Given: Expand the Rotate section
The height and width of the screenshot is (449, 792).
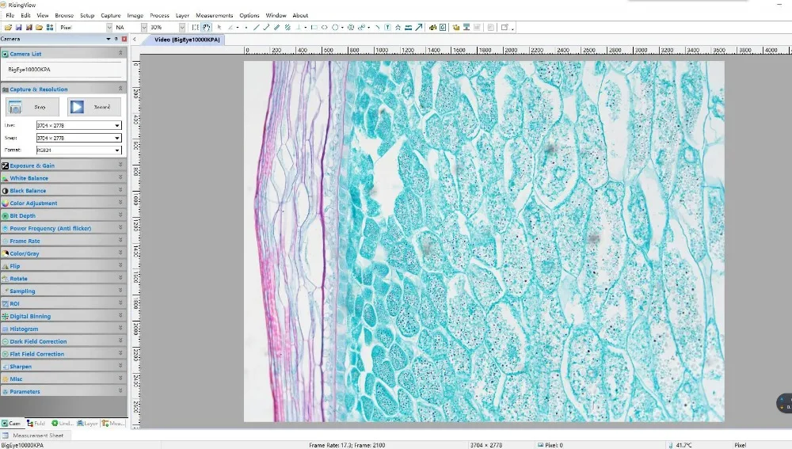Looking at the screenshot, I should [x=63, y=278].
